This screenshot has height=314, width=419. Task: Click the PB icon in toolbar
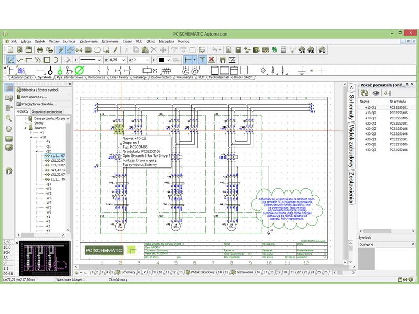pyautogui.click(x=322, y=50)
